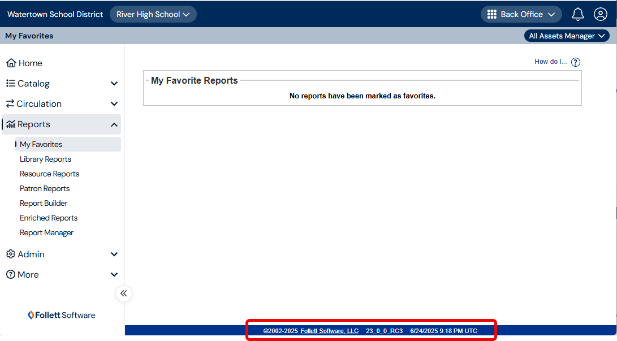Click the Back Office apps grid icon
The width and height of the screenshot is (617, 341).
pos(491,14)
